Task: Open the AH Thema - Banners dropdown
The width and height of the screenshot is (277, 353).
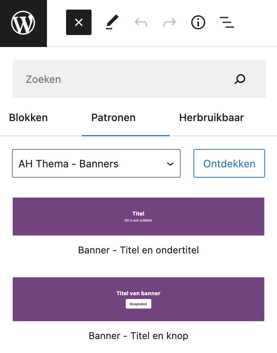Action: click(96, 163)
